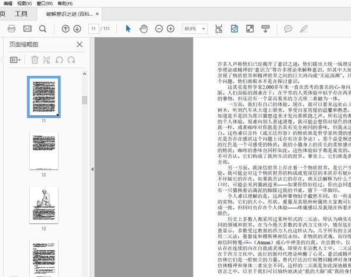Switch to the 工具 tab
Screen dimensions: 351x277
(x=21, y=14)
